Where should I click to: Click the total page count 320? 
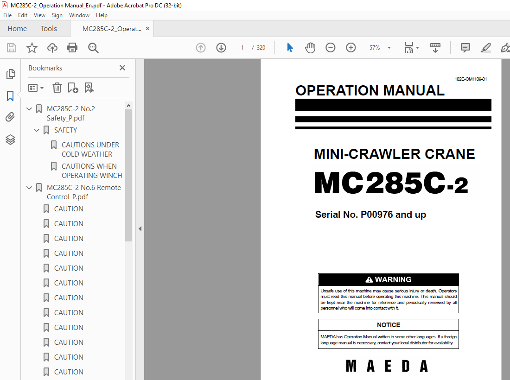click(x=261, y=48)
